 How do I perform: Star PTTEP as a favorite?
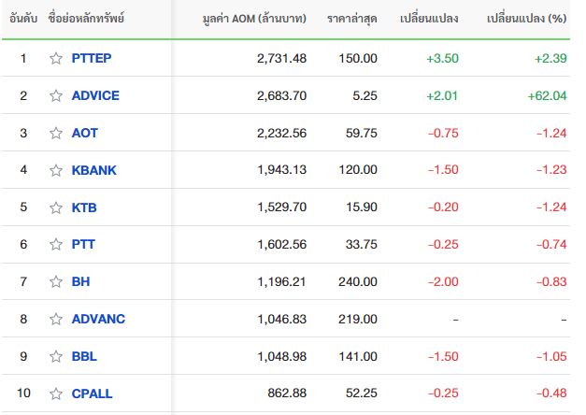click(56, 58)
